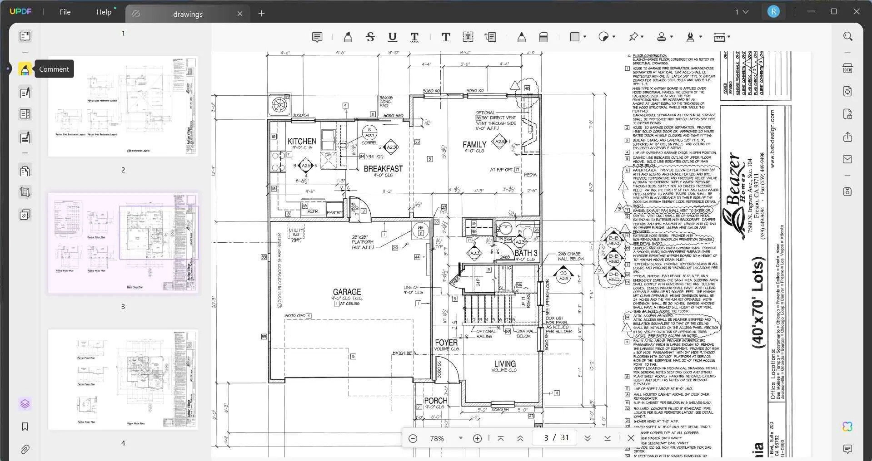Select the Text box tool
Screen dimensions: 872x461
click(x=468, y=37)
